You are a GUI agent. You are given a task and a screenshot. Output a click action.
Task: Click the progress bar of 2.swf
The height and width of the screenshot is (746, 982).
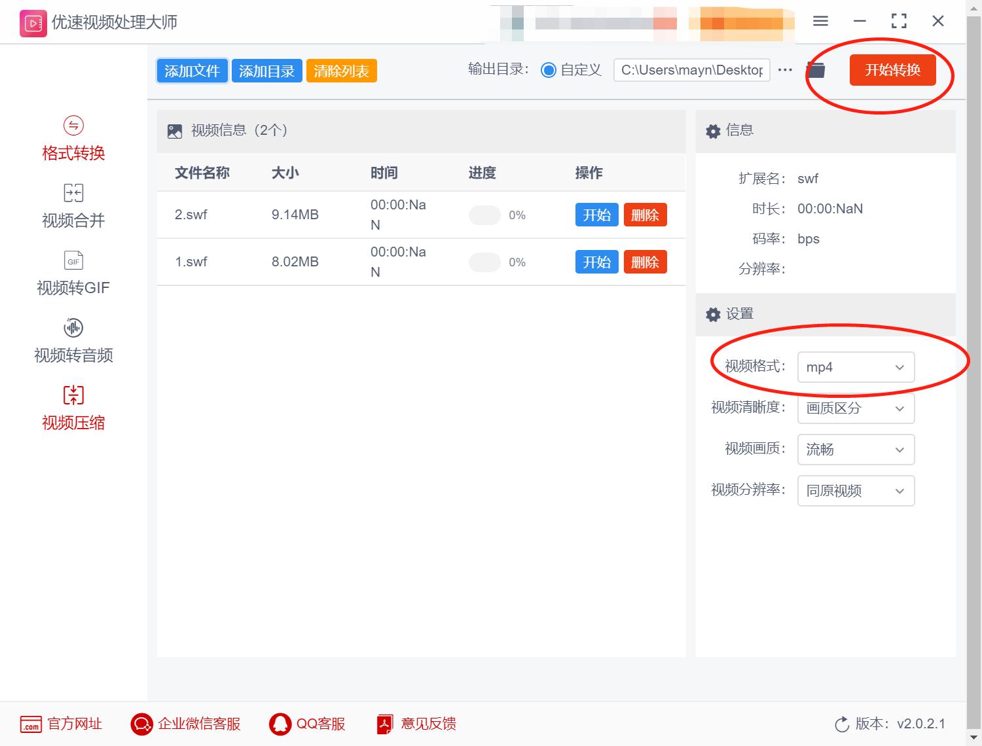pos(484,215)
